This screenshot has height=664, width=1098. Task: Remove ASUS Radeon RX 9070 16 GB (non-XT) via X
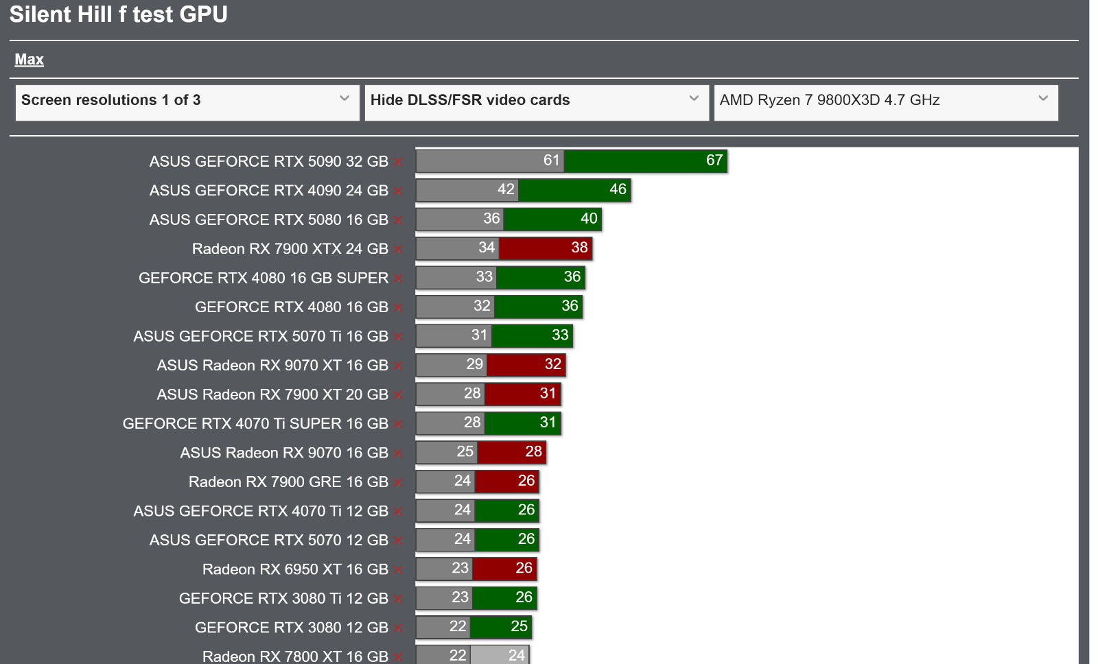tap(398, 453)
